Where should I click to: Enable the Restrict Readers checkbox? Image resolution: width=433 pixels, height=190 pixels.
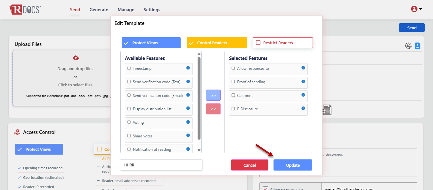pos(258,43)
